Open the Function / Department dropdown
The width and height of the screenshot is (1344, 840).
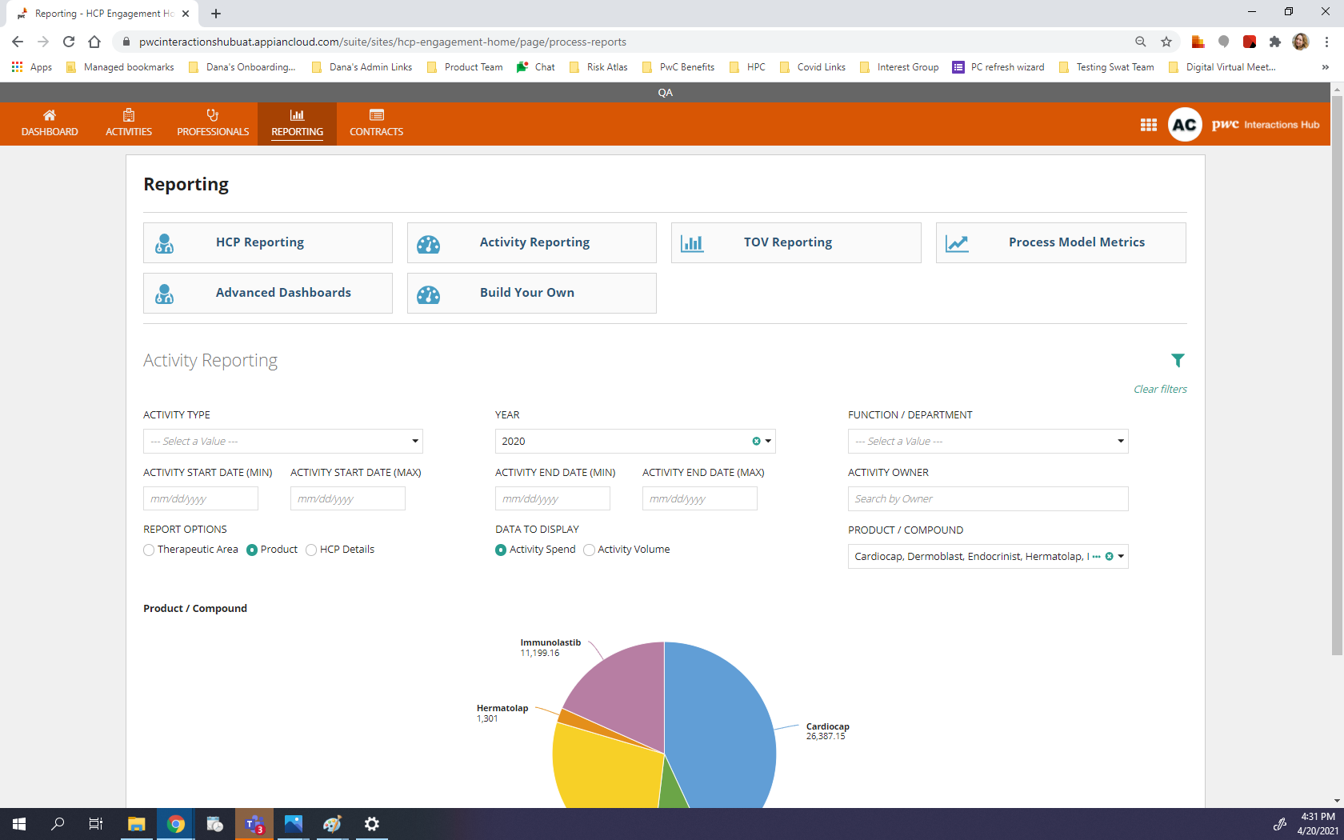coord(987,441)
